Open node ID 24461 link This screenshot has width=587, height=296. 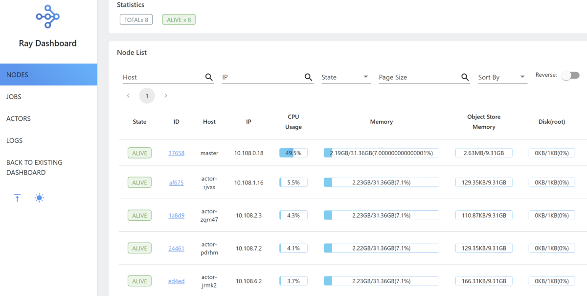tap(176, 248)
